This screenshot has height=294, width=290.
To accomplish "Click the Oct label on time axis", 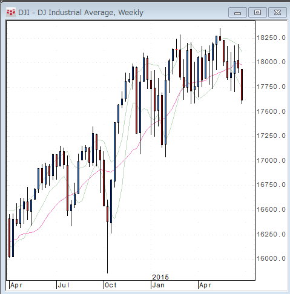I will click(x=111, y=285).
